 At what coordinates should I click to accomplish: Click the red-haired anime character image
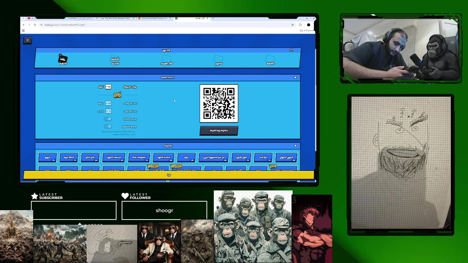312,229
